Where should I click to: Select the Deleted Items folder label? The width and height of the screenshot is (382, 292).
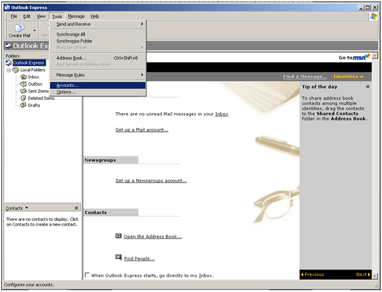[41, 98]
